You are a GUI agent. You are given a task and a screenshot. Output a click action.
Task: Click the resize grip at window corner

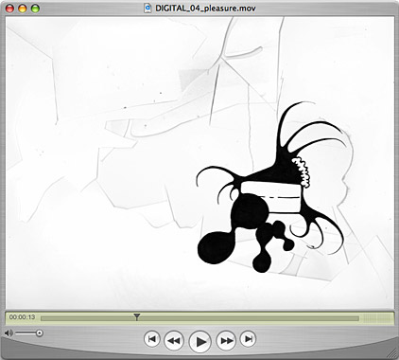click(392, 353)
